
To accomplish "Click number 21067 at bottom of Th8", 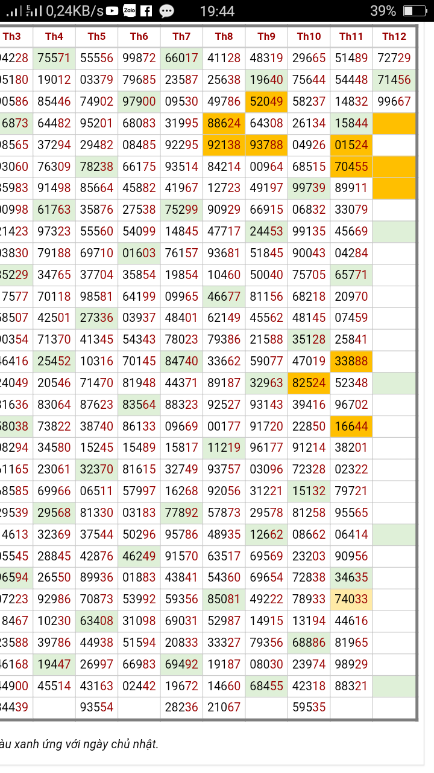I will click(224, 707).
